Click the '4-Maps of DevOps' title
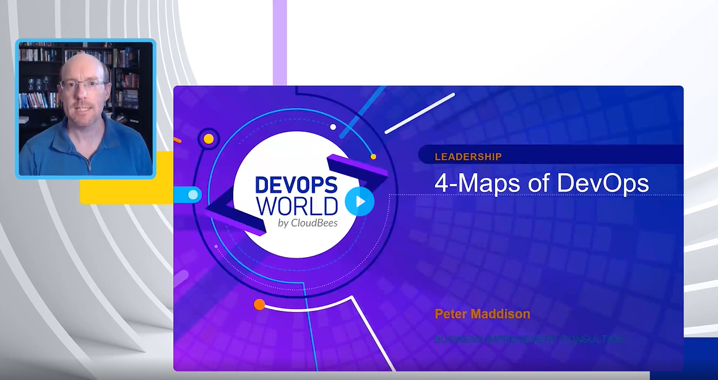The height and width of the screenshot is (380, 718). point(542,183)
